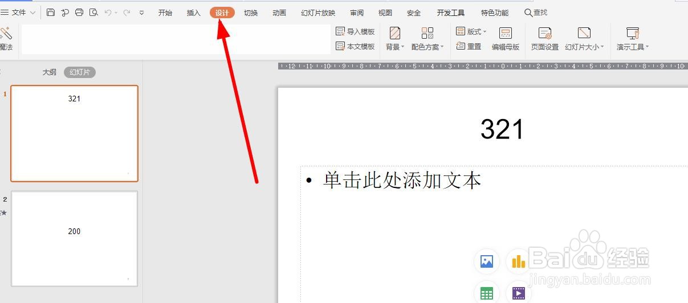
Task: Open the 开发工具 tab
Action: point(451,13)
